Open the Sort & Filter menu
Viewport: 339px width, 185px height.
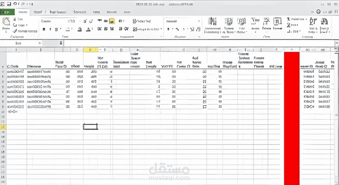[313, 25]
